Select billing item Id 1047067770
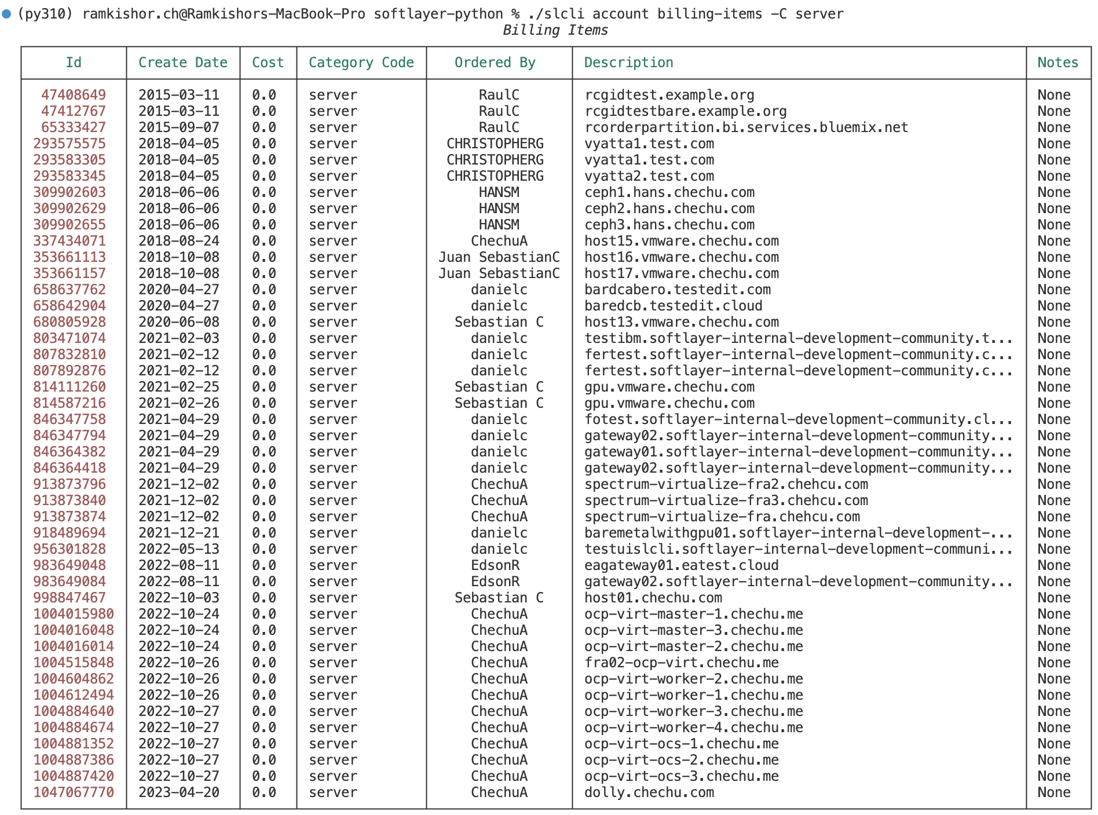This screenshot has height=815, width=1098. coord(74,792)
